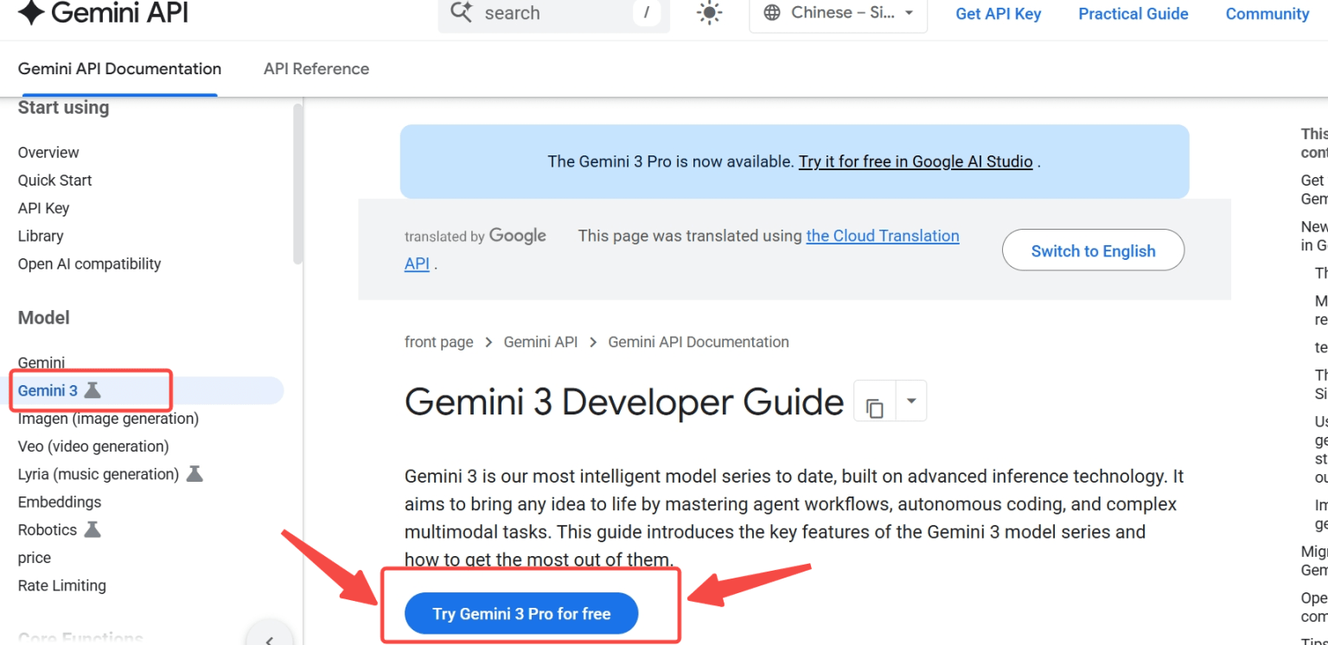
Task: Open Lyria (music generation) sidebar item
Action: pos(99,474)
